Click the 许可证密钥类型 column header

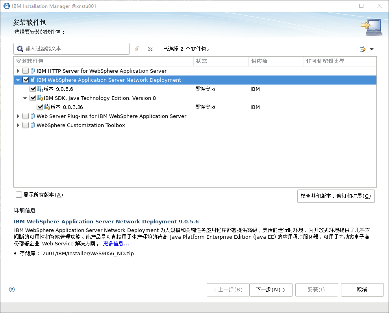340,61
